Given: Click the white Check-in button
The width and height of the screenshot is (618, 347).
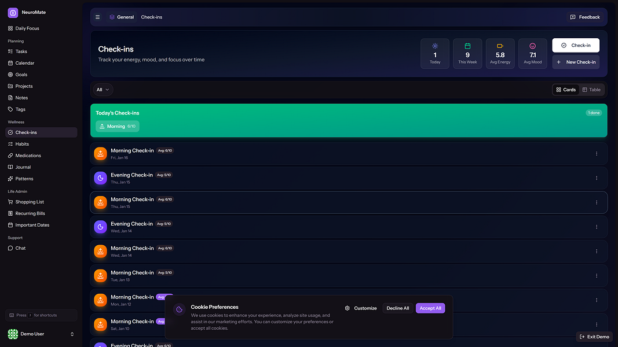Looking at the screenshot, I should pos(576,45).
